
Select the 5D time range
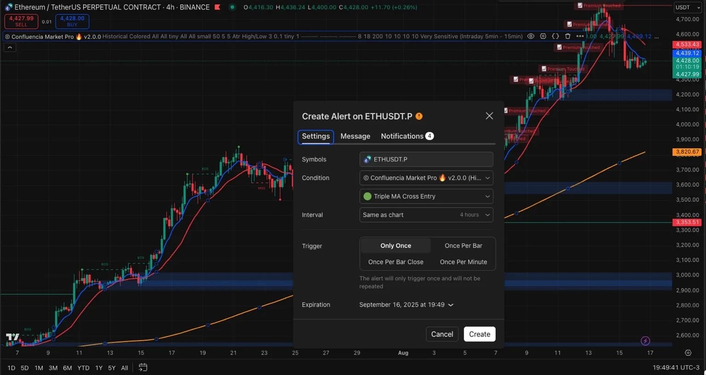click(25, 368)
